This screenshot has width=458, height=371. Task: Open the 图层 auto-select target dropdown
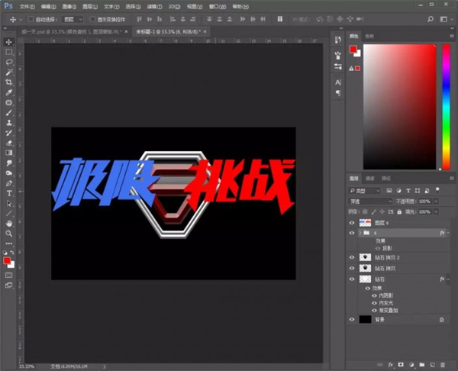click(74, 18)
